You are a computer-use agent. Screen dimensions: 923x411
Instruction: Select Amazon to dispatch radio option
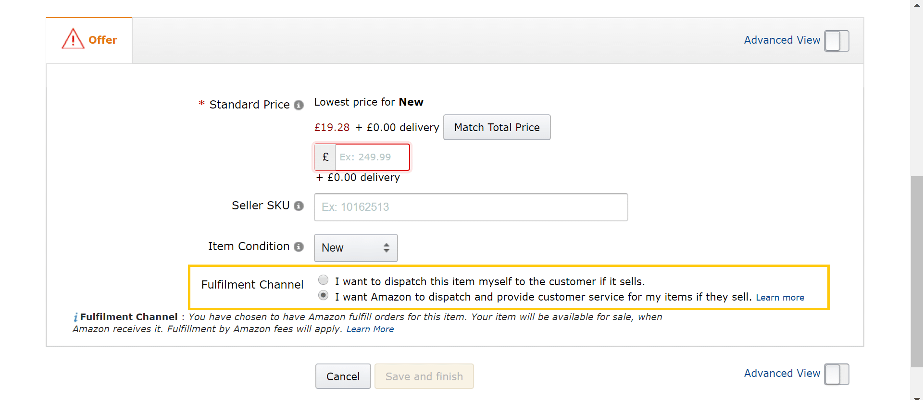pos(324,295)
